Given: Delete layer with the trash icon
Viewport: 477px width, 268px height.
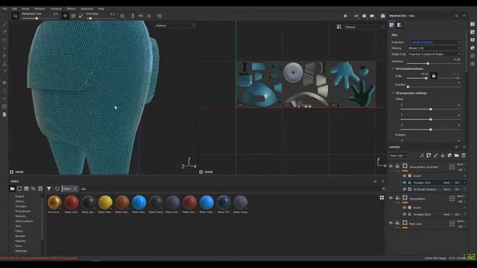Looking at the screenshot, I should click(464, 156).
